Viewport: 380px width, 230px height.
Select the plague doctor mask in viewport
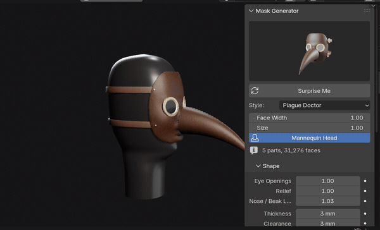click(166, 106)
